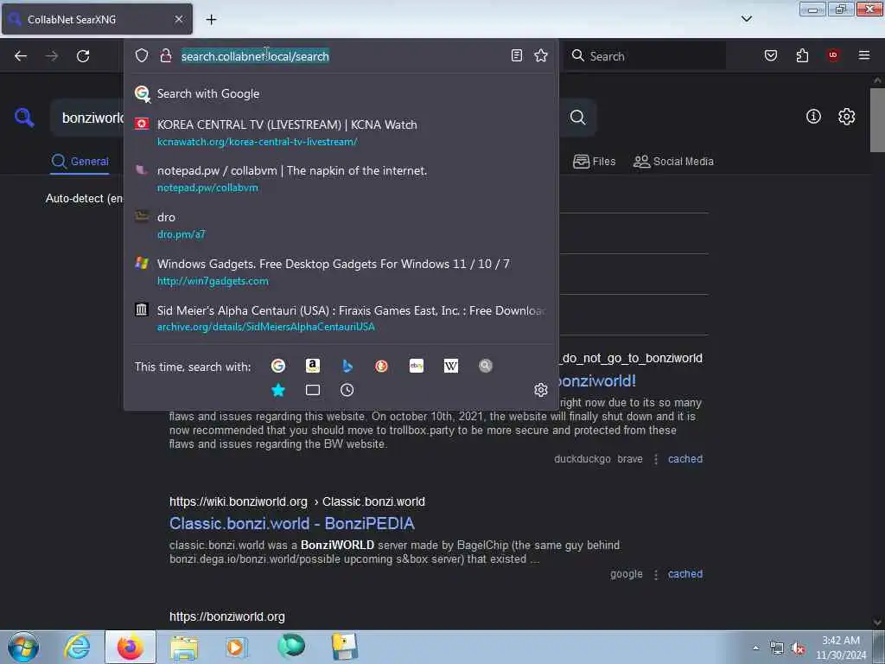
Task: Select KOREA CENTRAL TV livestream suggestion
Action: pos(341,132)
